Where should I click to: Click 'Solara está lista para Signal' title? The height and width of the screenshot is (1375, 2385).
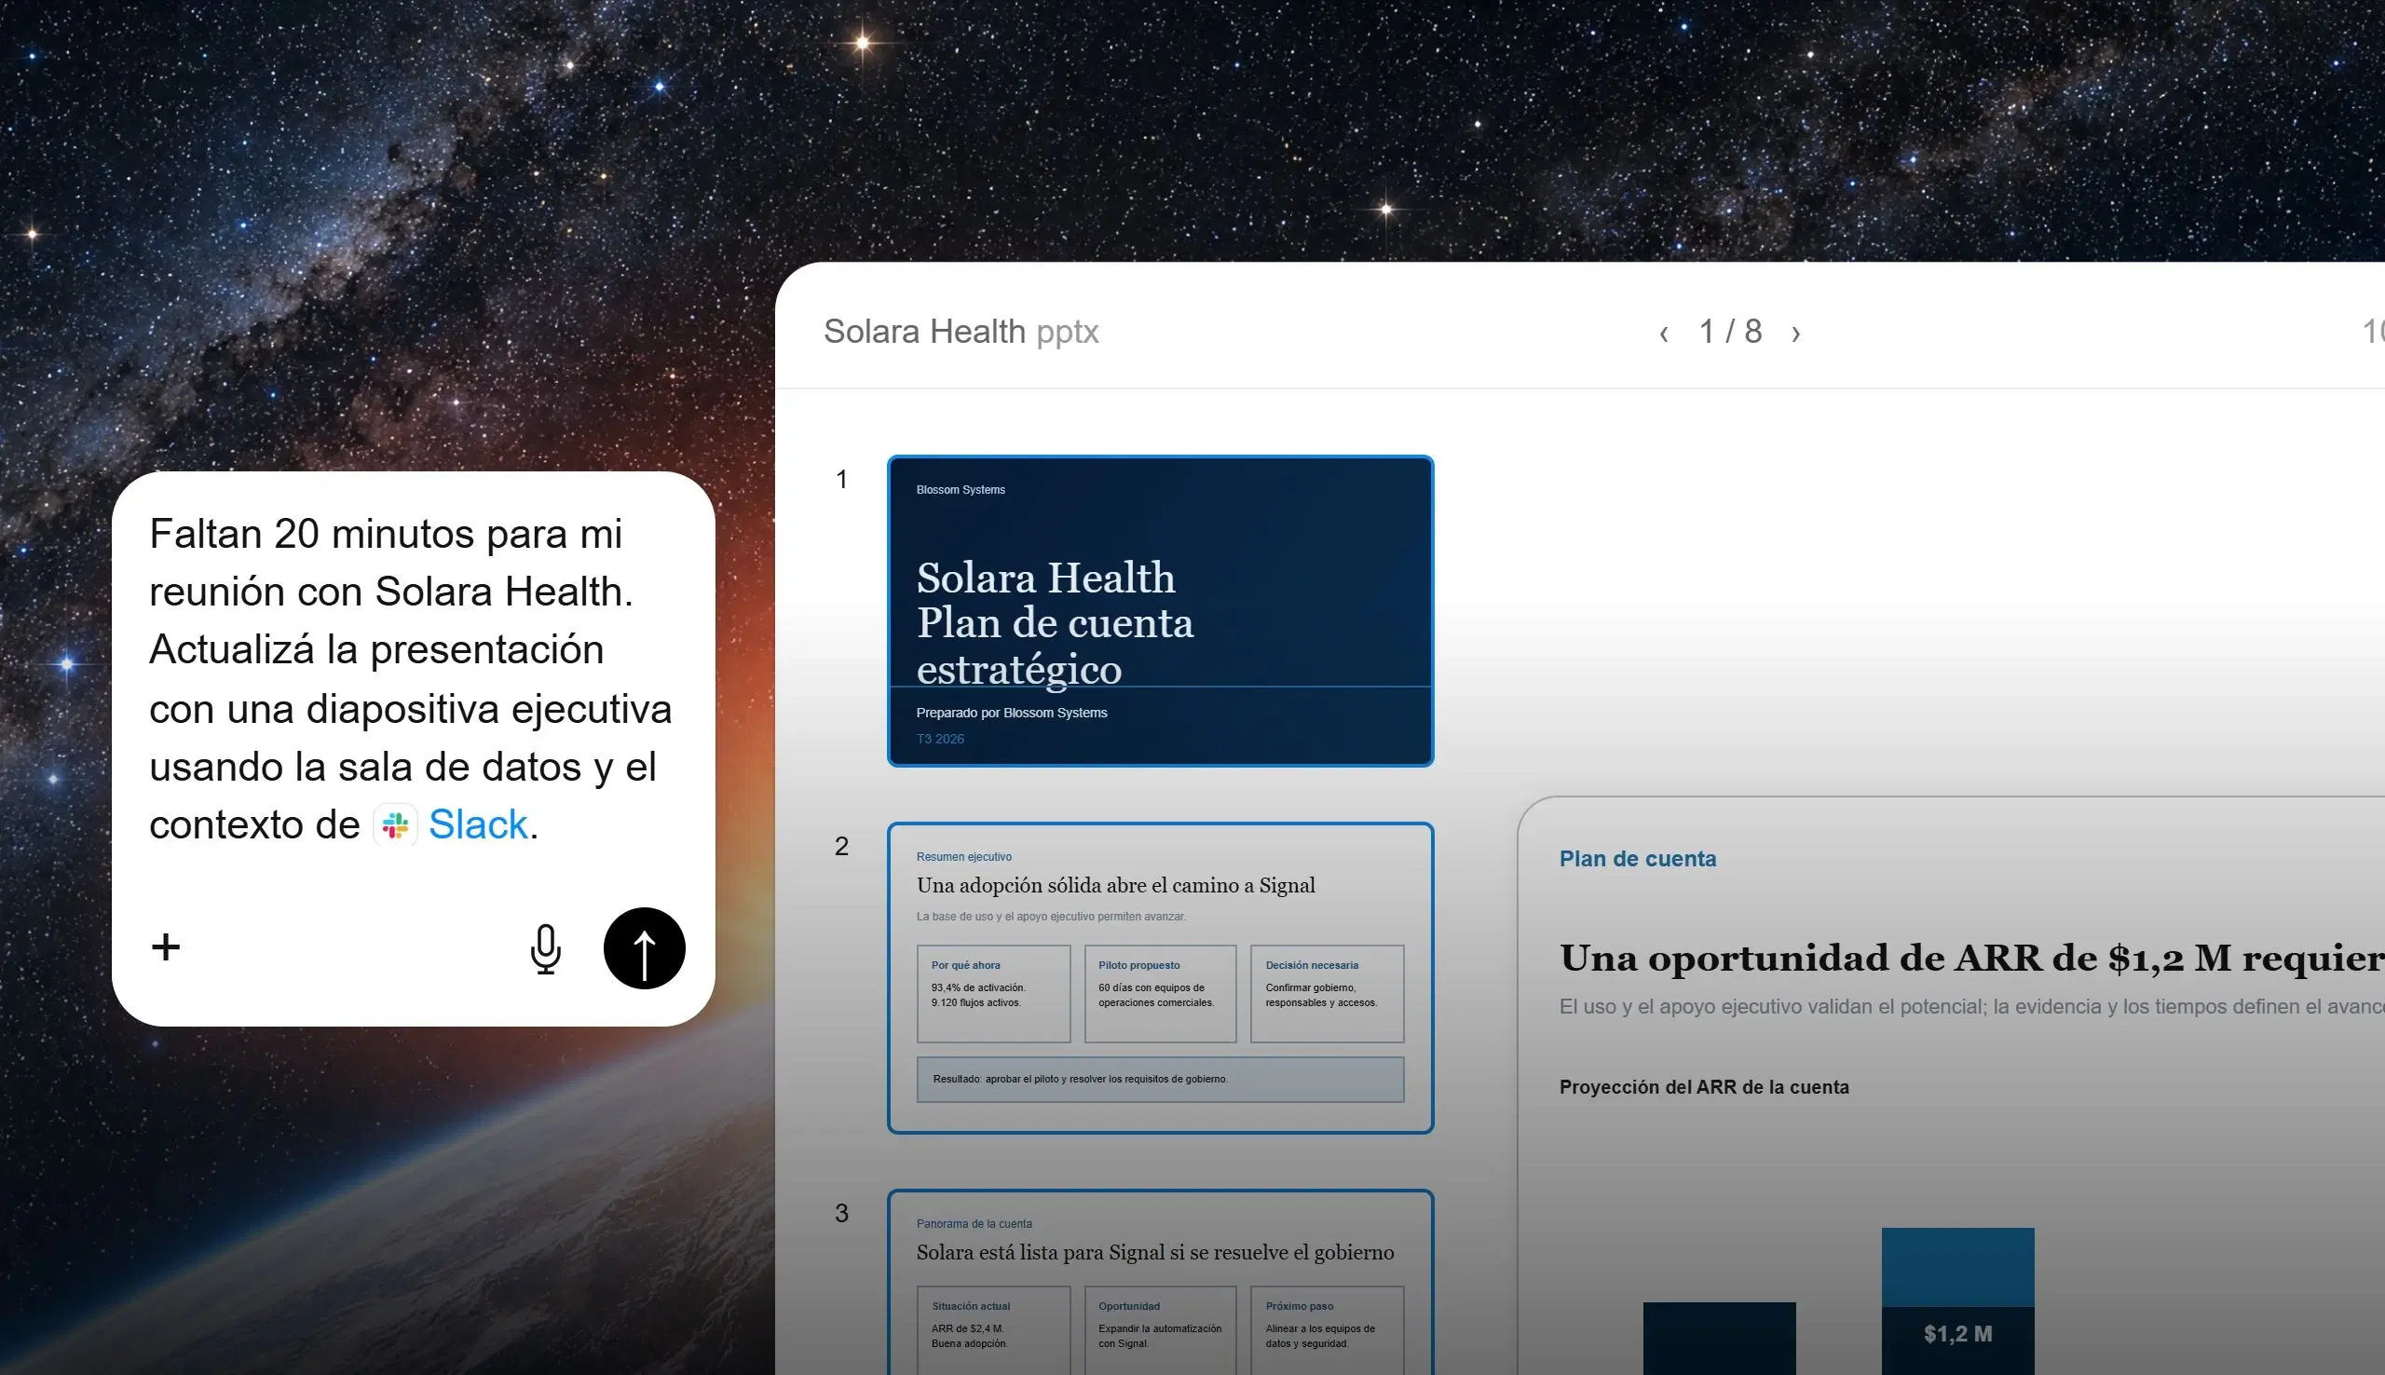1154,1253
